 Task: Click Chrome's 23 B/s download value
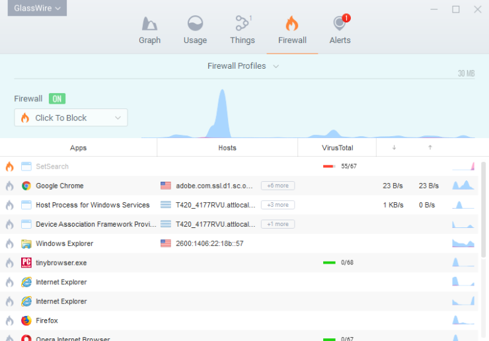[x=393, y=186]
